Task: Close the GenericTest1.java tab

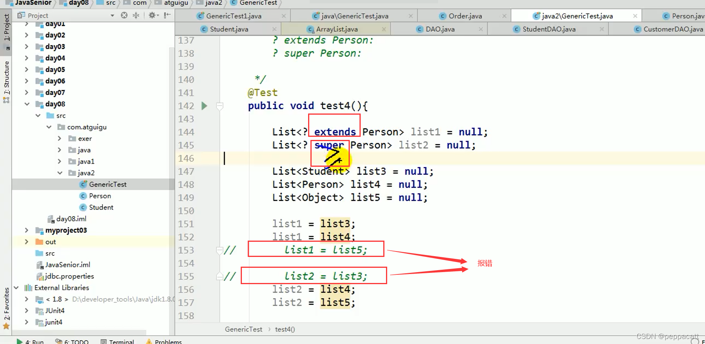Action: tap(284, 16)
